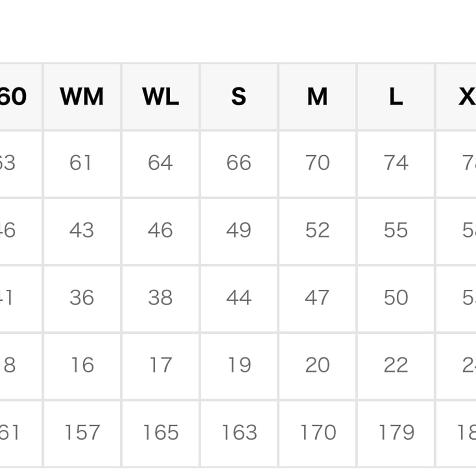The height and width of the screenshot is (476, 476).
Task: Select the cell with value 55
Action: click(x=396, y=231)
